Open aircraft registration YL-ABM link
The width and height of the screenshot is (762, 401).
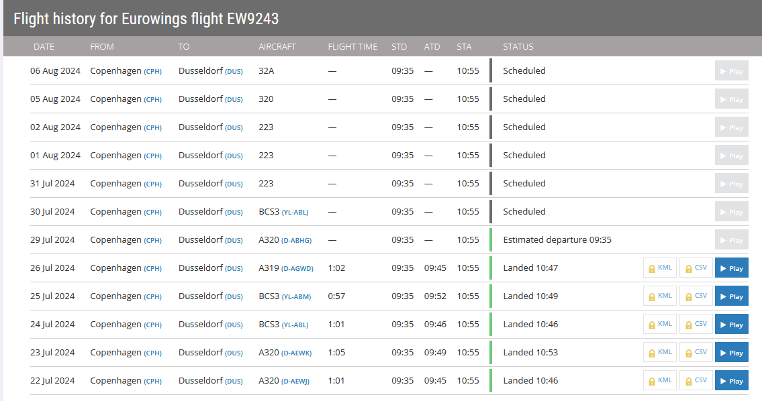click(x=295, y=297)
